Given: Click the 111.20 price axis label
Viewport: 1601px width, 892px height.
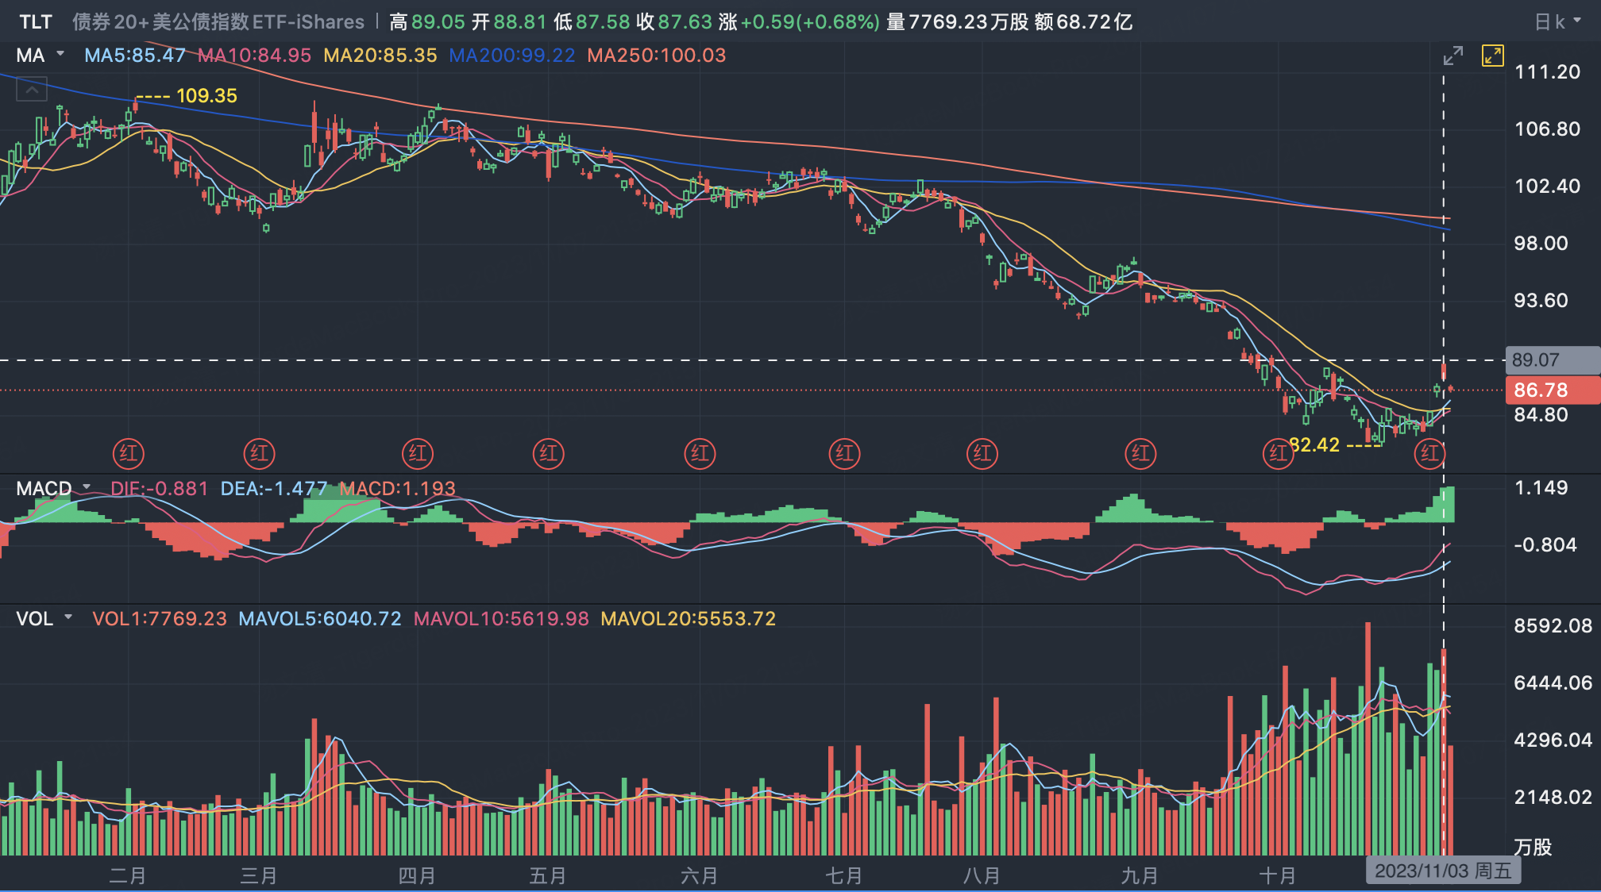Looking at the screenshot, I should point(1547,72).
